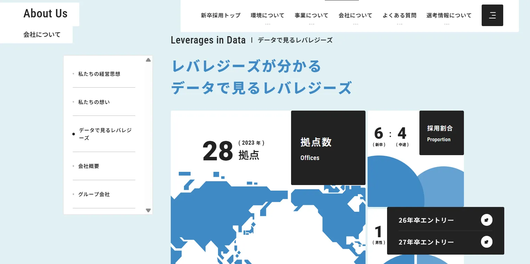
Task: Expand the 選考情報について menu
Action: pos(449,15)
